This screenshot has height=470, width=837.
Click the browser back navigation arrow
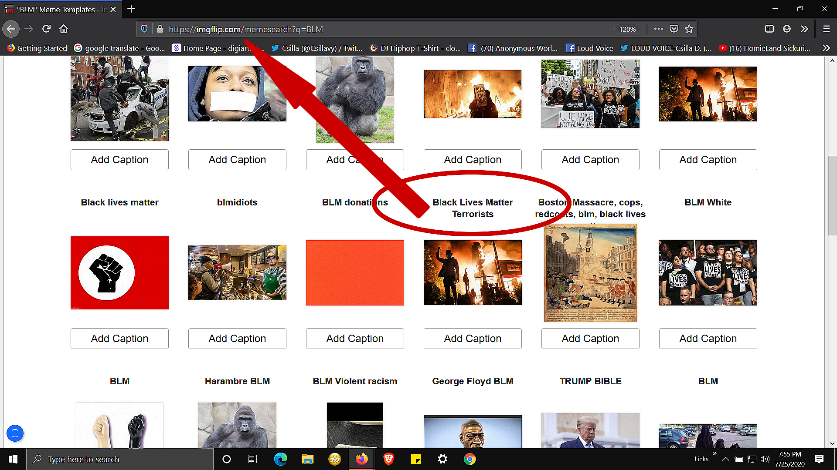pyautogui.click(x=12, y=29)
